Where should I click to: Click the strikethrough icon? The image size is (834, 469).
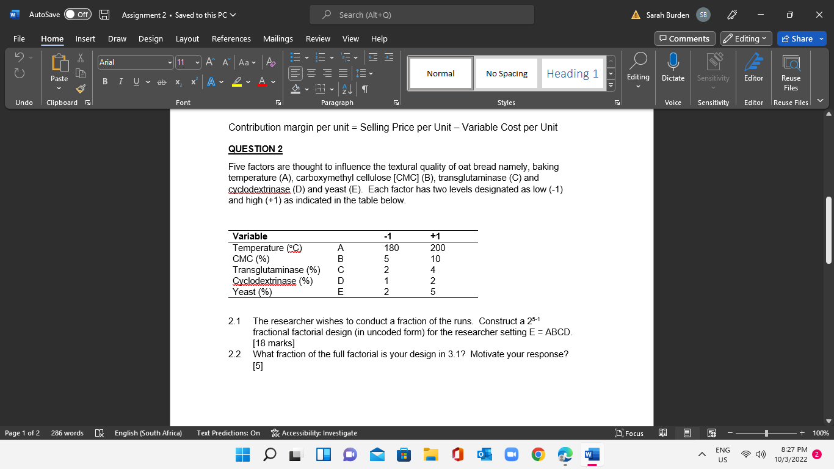161,81
